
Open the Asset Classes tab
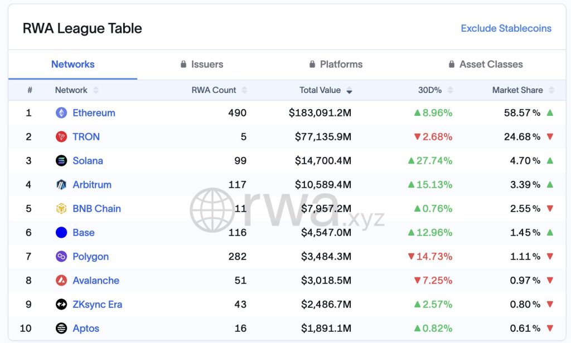pyautogui.click(x=485, y=65)
